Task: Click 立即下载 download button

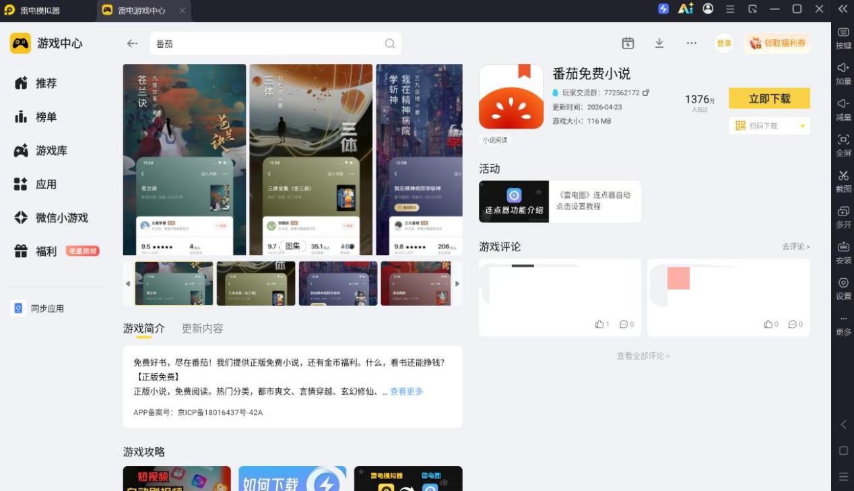Action: tap(769, 98)
